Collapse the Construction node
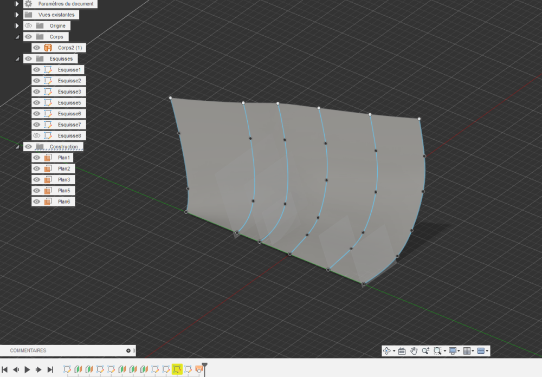542x377 pixels. pos(17,147)
